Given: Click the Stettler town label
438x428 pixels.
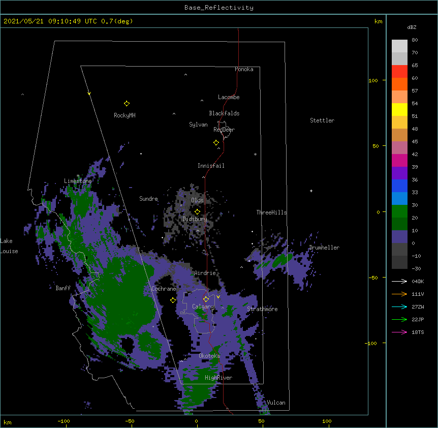Looking at the screenshot, I should 322,120.
